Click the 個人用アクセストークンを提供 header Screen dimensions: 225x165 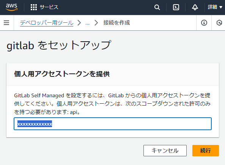62,74
